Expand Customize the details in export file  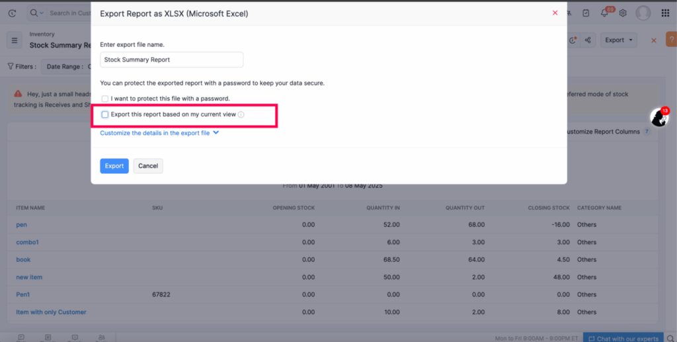[x=159, y=133]
